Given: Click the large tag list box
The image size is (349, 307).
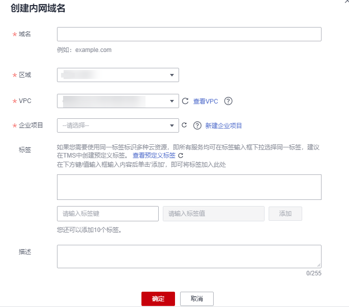Looking at the screenshot, I should tap(189, 187).
